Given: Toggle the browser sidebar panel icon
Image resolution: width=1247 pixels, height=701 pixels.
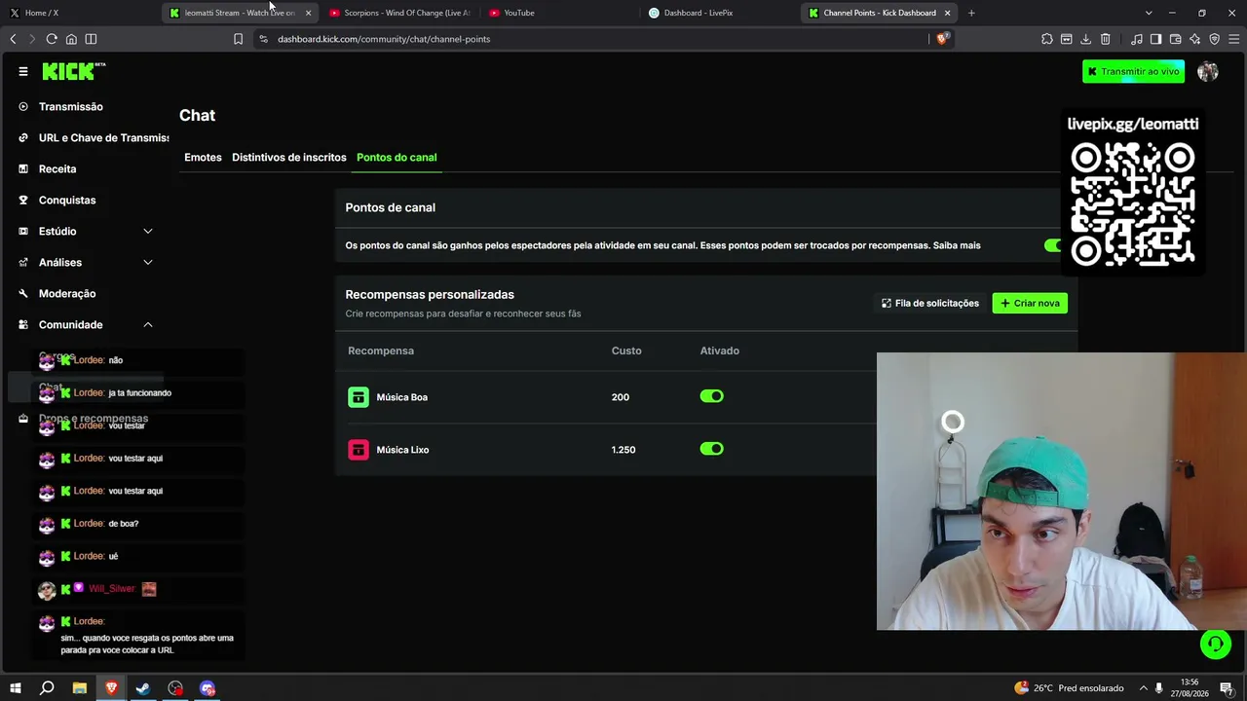Looking at the screenshot, I should point(91,39).
